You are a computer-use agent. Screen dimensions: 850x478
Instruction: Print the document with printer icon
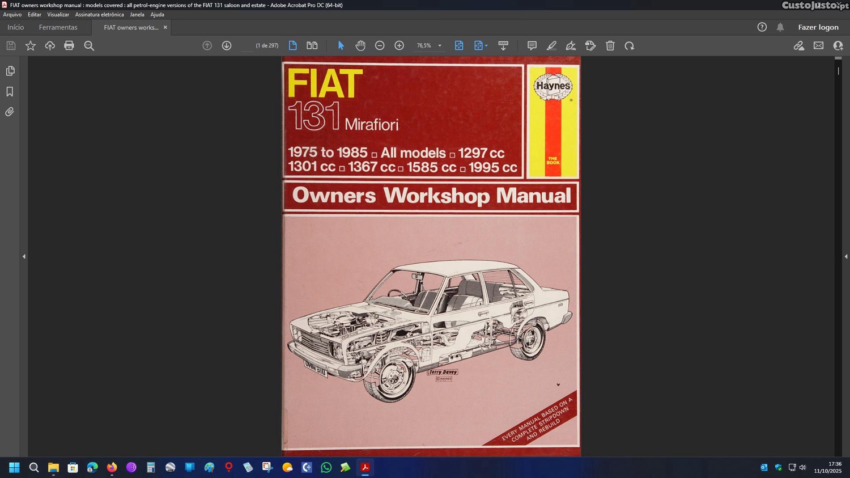(69, 46)
